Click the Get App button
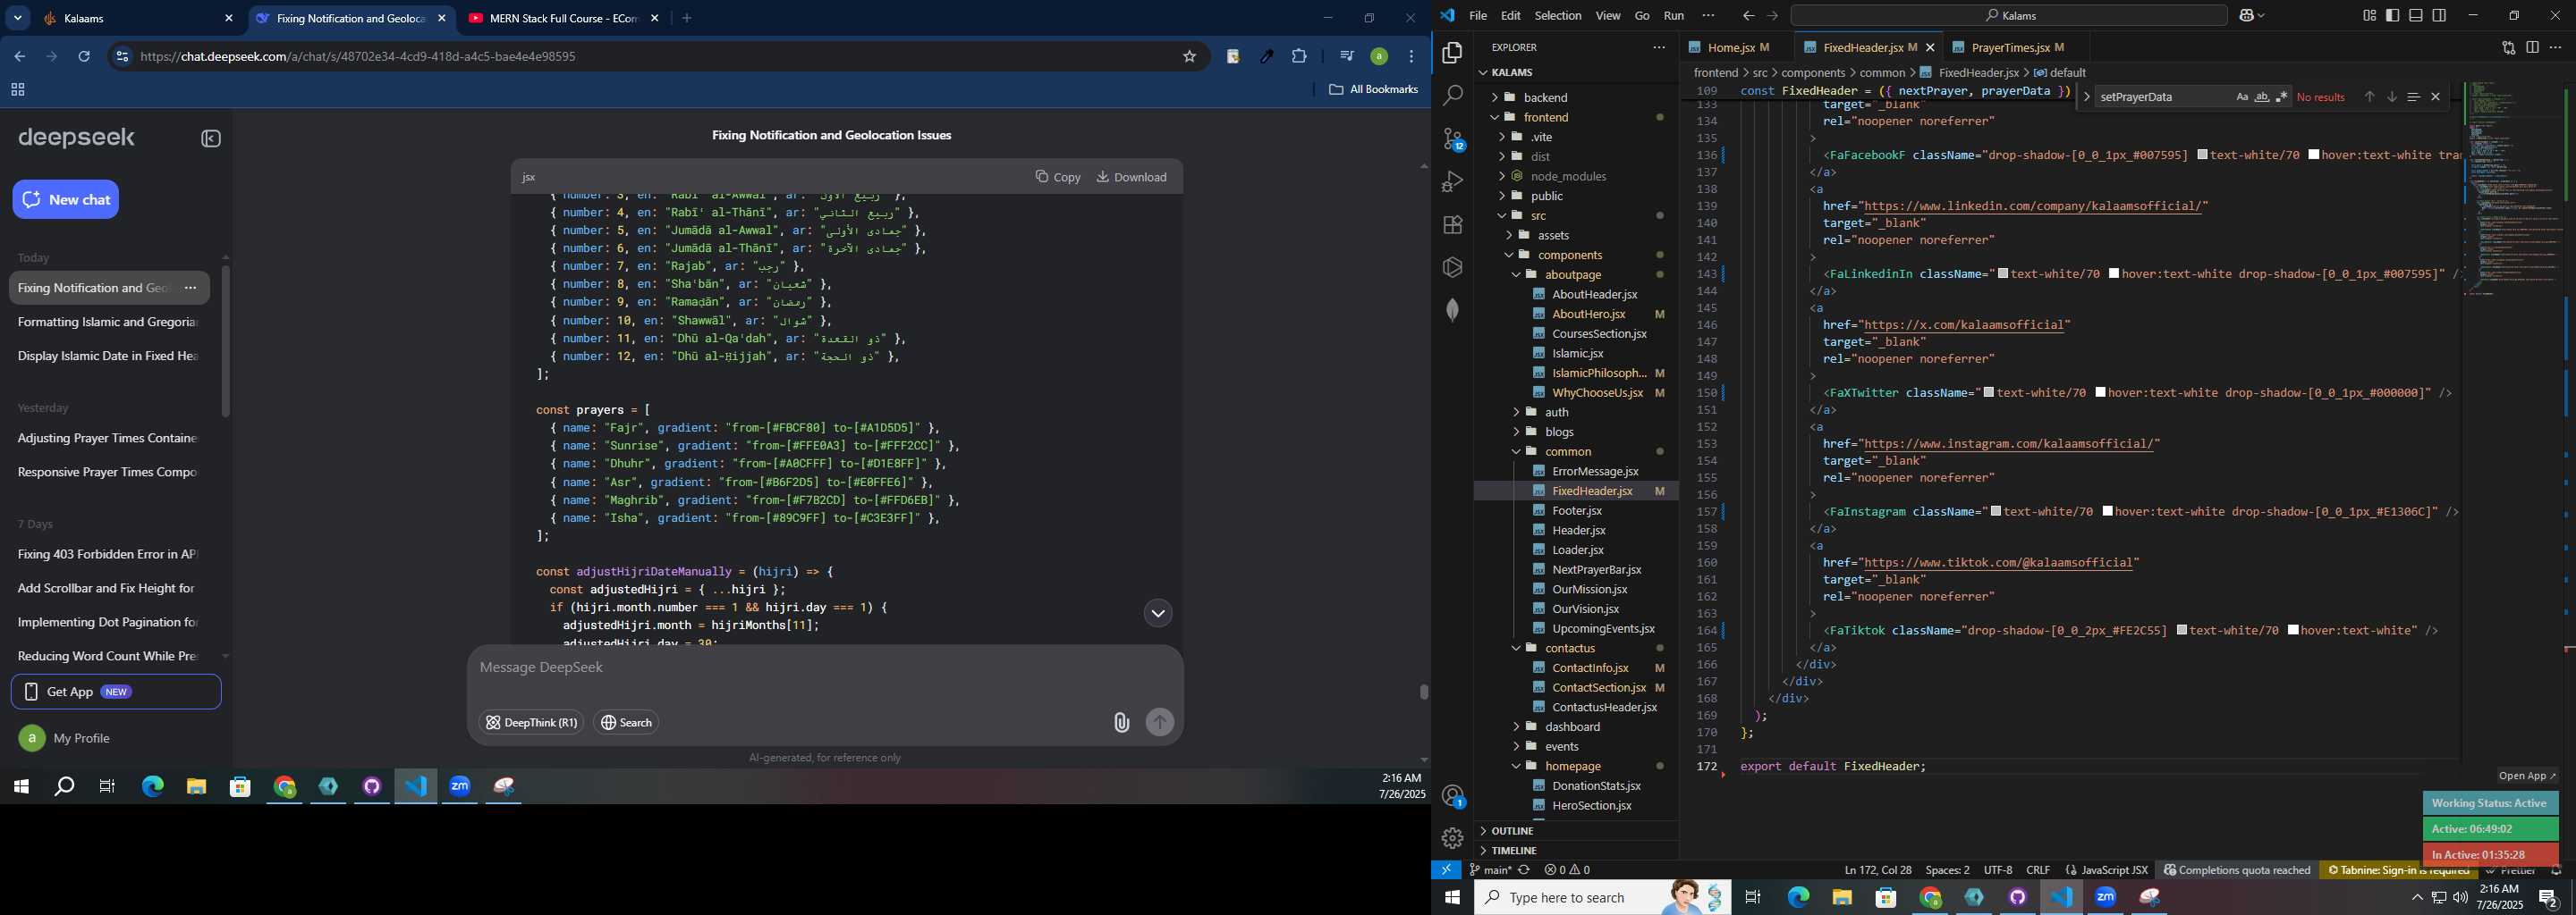2576x915 pixels. [116, 693]
